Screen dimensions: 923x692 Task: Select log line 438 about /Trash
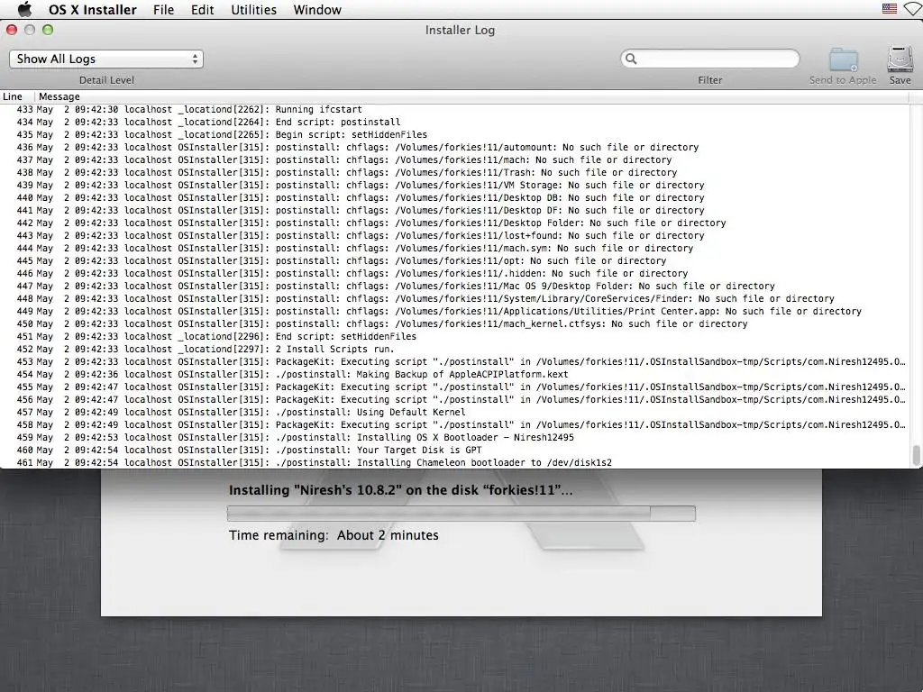[x=454, y=172]
